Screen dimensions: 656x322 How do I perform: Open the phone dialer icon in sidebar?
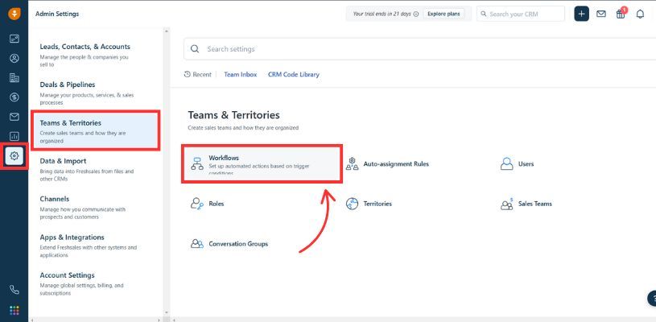coord(14,289)
